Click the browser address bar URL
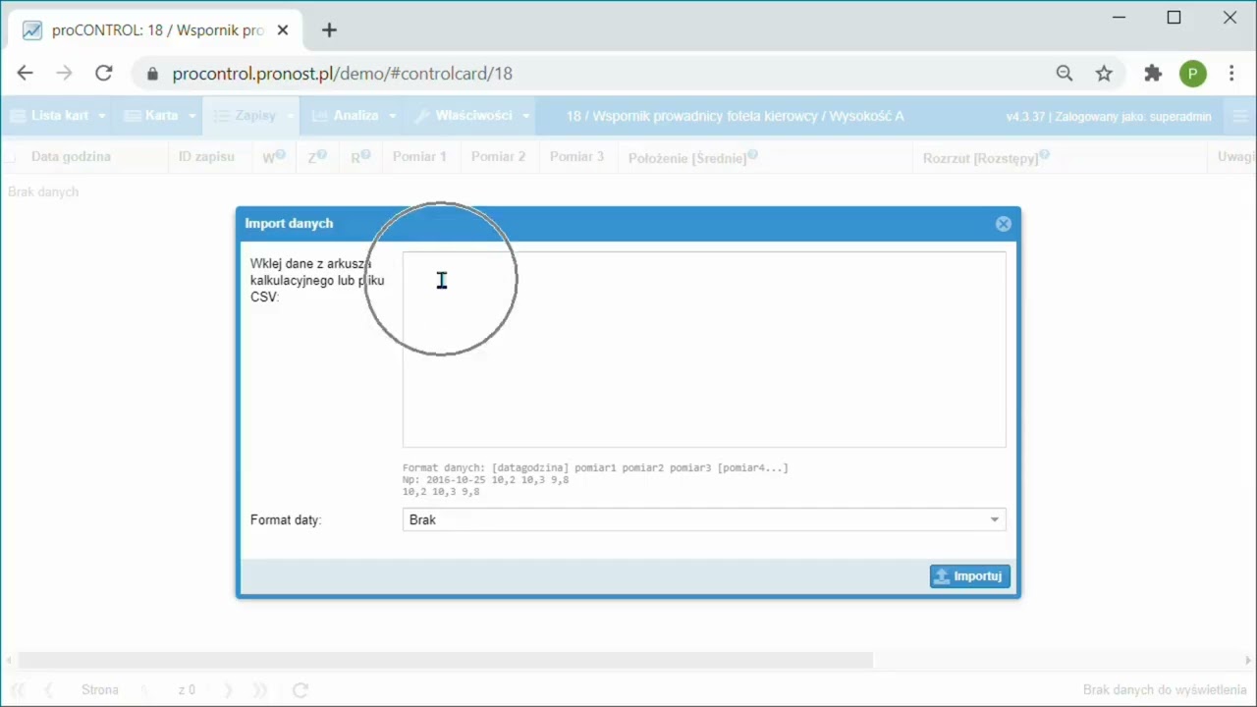 pyautogui.click(x=342, y=74)
